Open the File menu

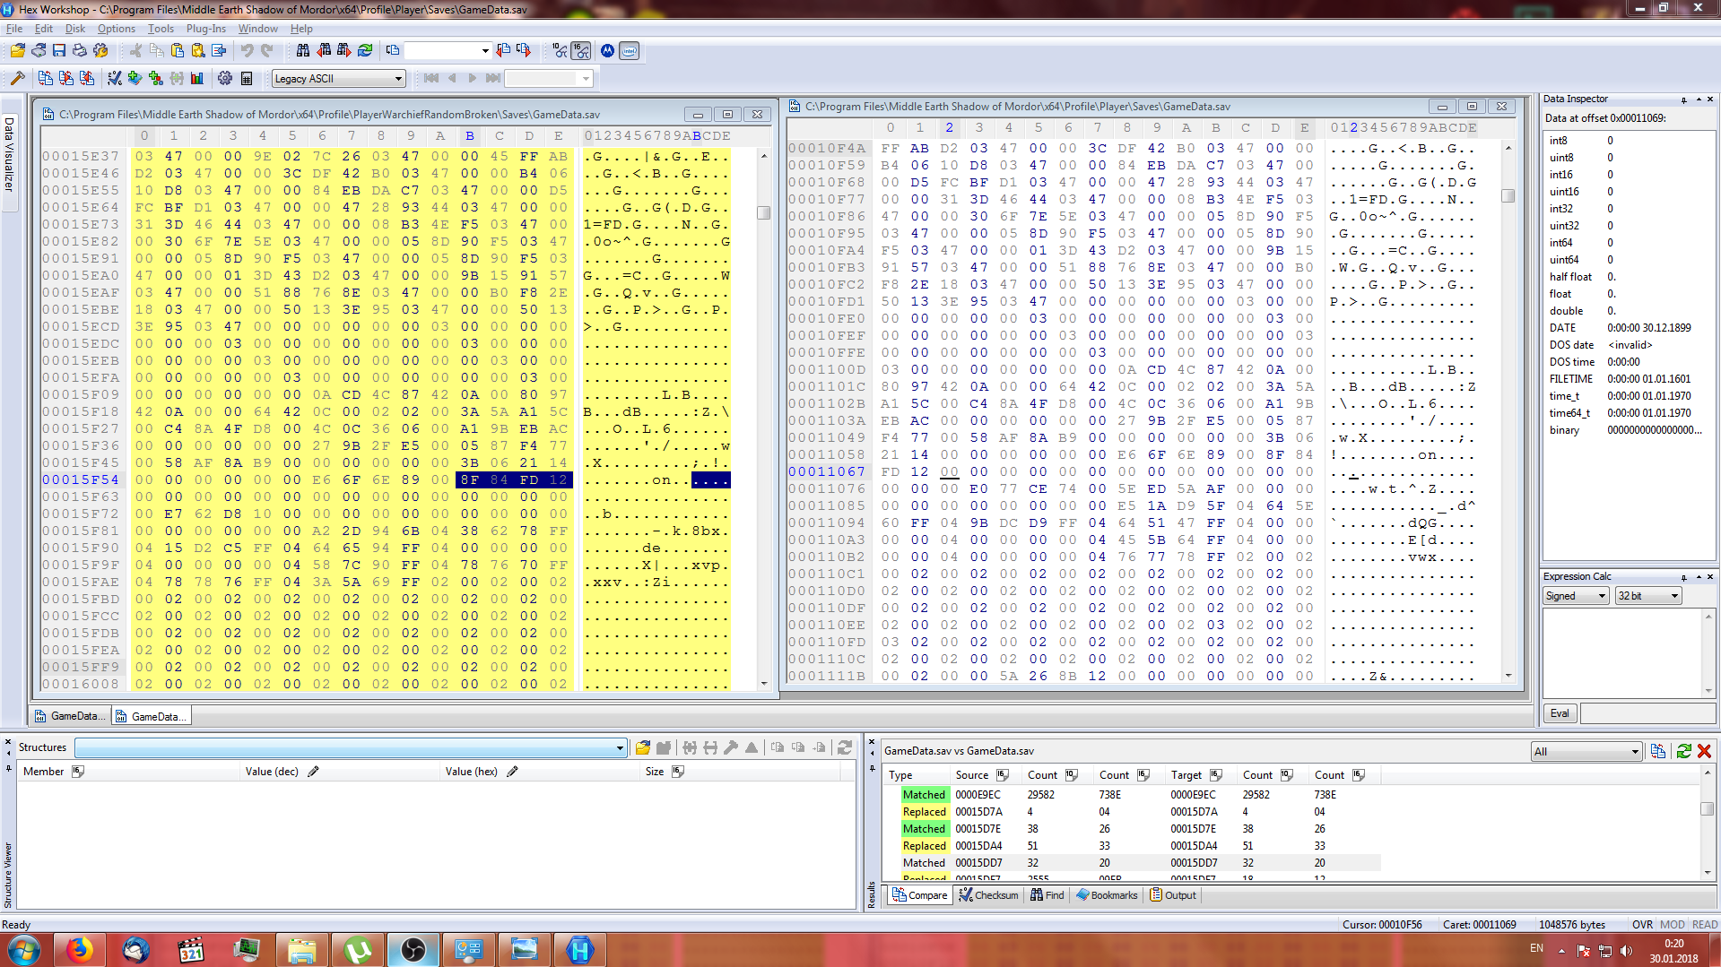(14, 29)
